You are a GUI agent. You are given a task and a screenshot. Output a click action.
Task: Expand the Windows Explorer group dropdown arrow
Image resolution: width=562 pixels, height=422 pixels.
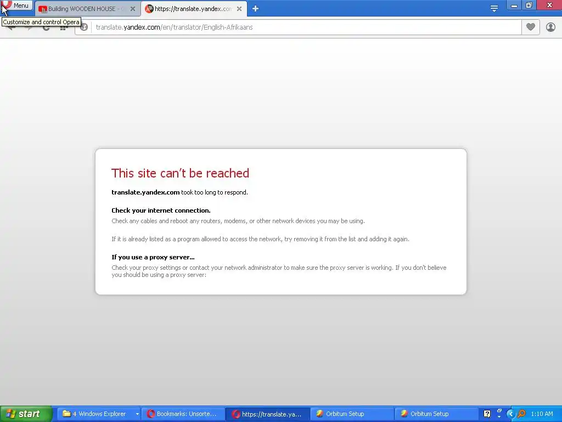coord(137,414)
